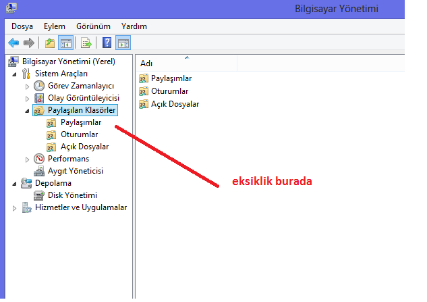
Task: Select Hizmetler ve Uygulamalar label in tree
Action: (x=81, y=207)
